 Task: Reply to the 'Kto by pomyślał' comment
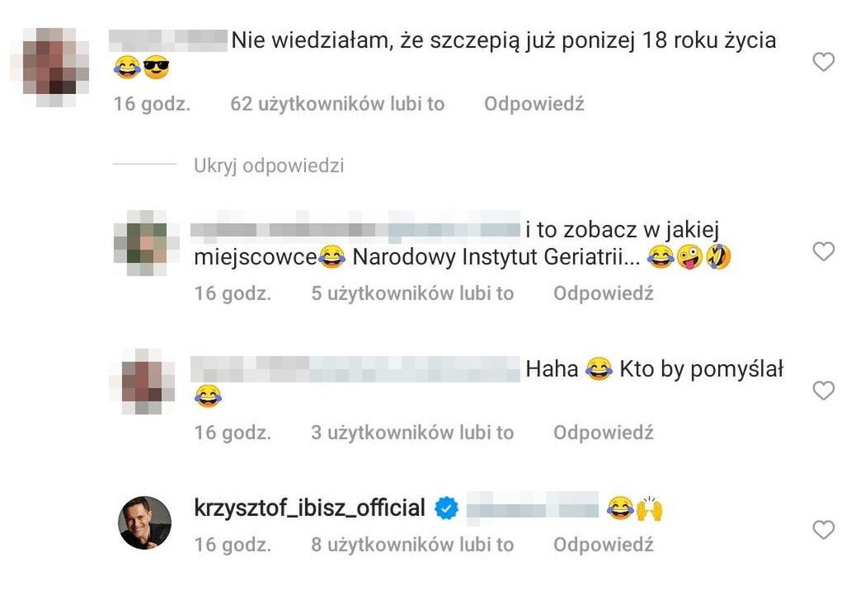point(604,433)
